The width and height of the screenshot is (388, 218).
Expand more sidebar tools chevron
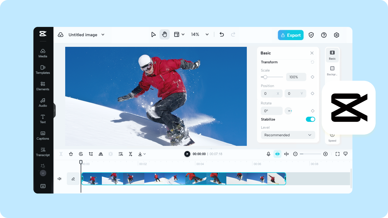point(43,173)
